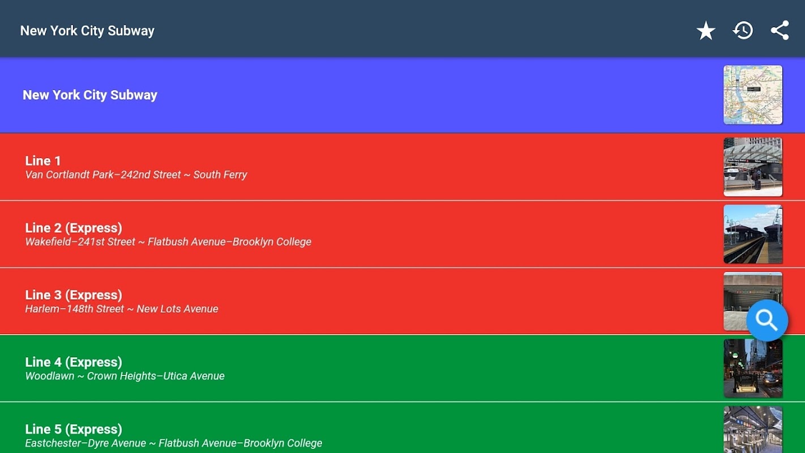This screenshot has height=453, width=805.
Task: Select the Line 3 (Express) title
Action: click(x=74, y=295)
